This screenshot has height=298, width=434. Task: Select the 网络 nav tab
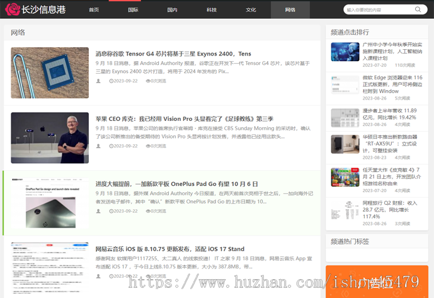[x=290, y=10]
